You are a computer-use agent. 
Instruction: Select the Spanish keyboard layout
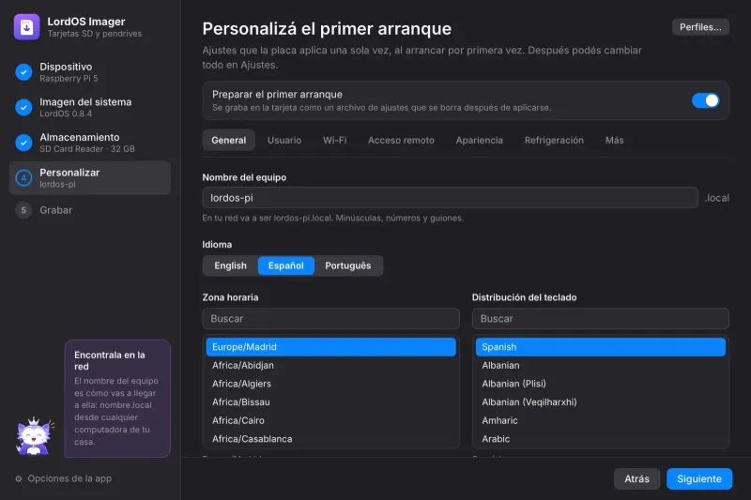601,347
